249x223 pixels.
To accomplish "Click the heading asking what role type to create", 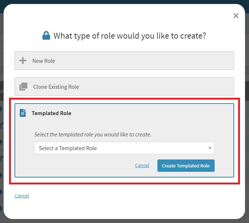I will pos(130,36).
